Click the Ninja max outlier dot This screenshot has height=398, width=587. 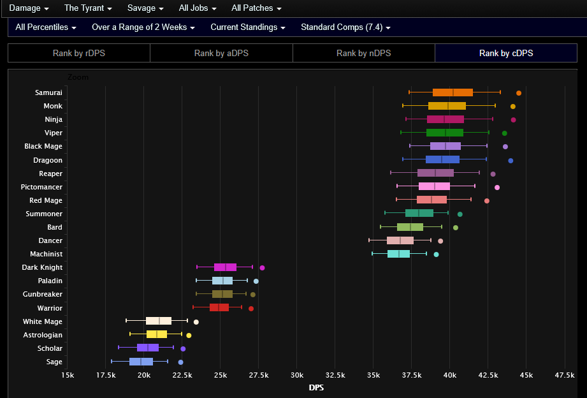point(514,120)
